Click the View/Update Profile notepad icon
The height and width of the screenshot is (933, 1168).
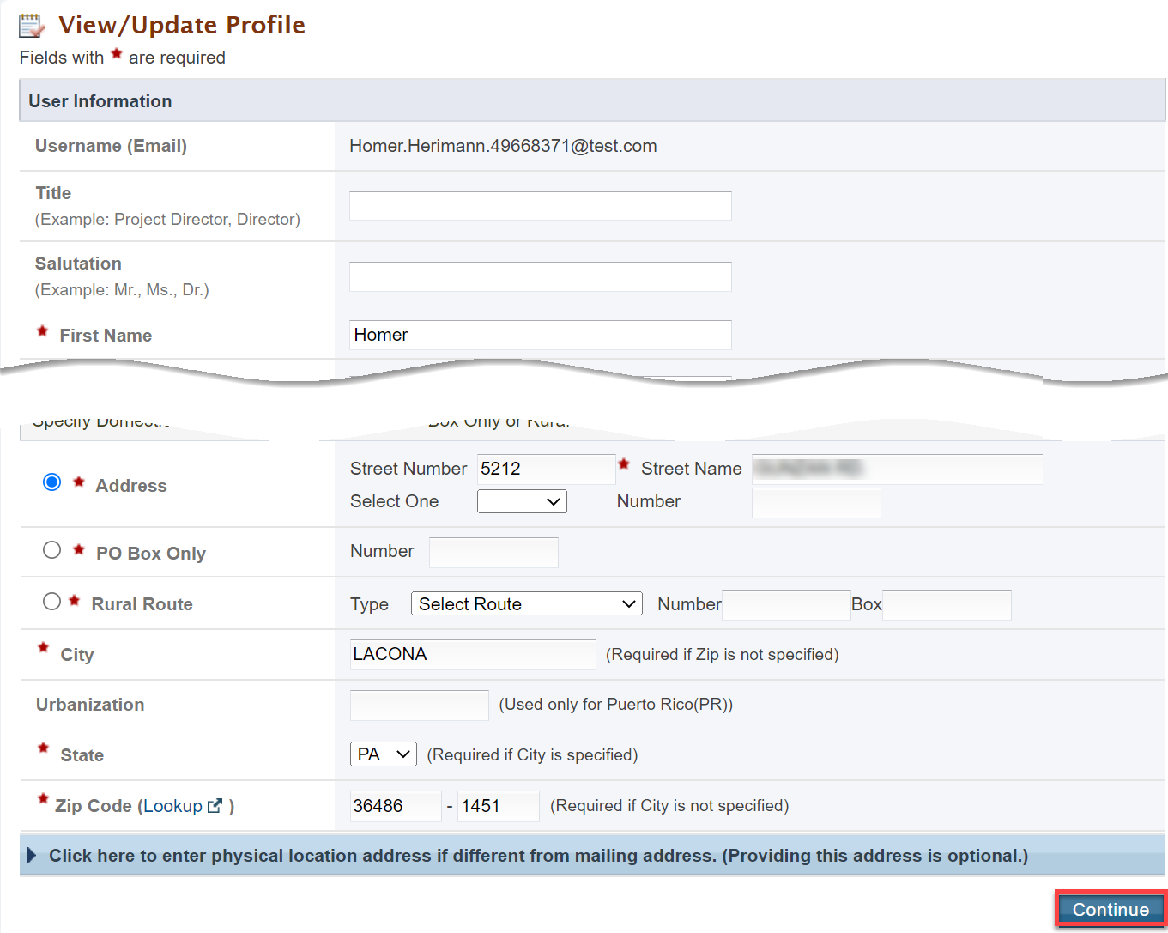coord(32,26)
